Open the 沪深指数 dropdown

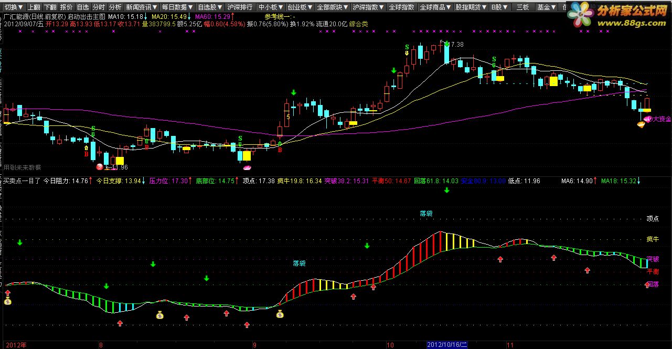(x=369, y=7)
